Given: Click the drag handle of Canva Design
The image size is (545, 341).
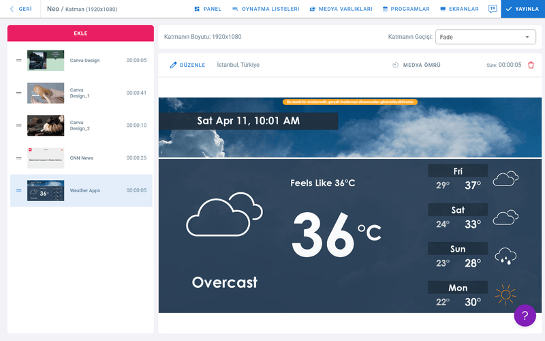Looking at the screenshot, I should click(19, 61).
